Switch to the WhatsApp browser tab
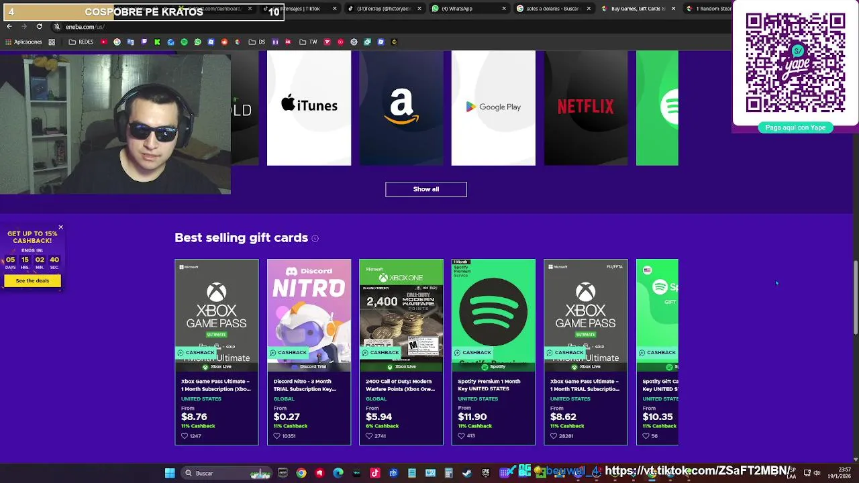 pyautogui.click(x=468, y=9)
